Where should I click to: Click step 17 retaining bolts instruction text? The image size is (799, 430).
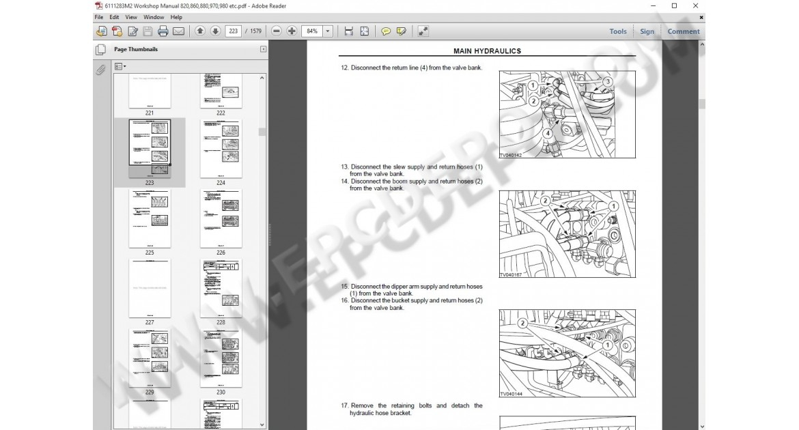click(x=412, y=409)
